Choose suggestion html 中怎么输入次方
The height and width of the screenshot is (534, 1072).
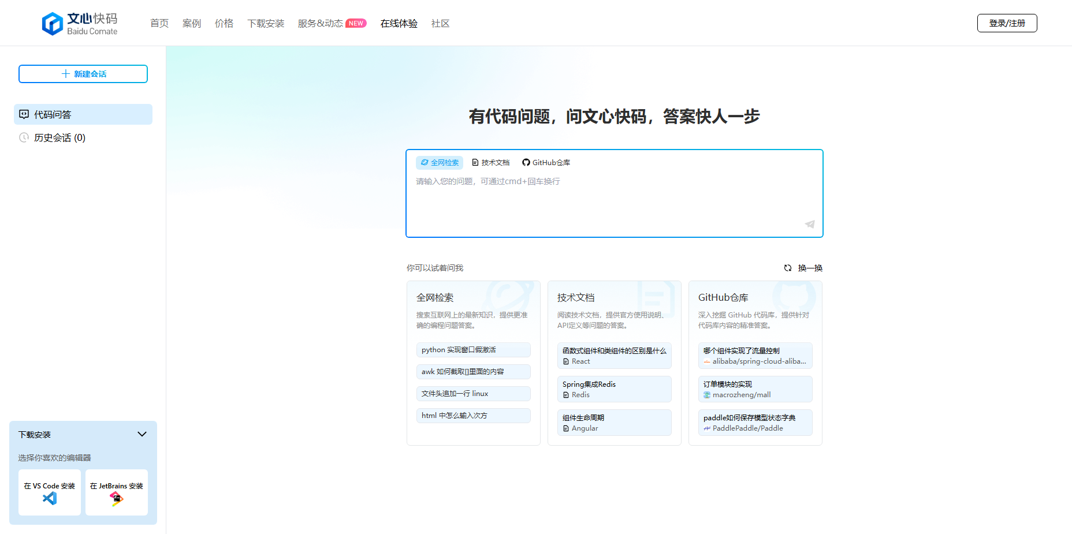(x=474, y=416)
